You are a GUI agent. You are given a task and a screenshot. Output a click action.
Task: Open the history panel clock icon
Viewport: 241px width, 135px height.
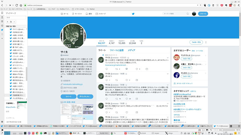pyautogui.click(x=2, y=26)
